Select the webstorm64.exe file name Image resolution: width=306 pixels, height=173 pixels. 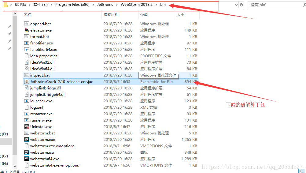(x=45, y=159)
